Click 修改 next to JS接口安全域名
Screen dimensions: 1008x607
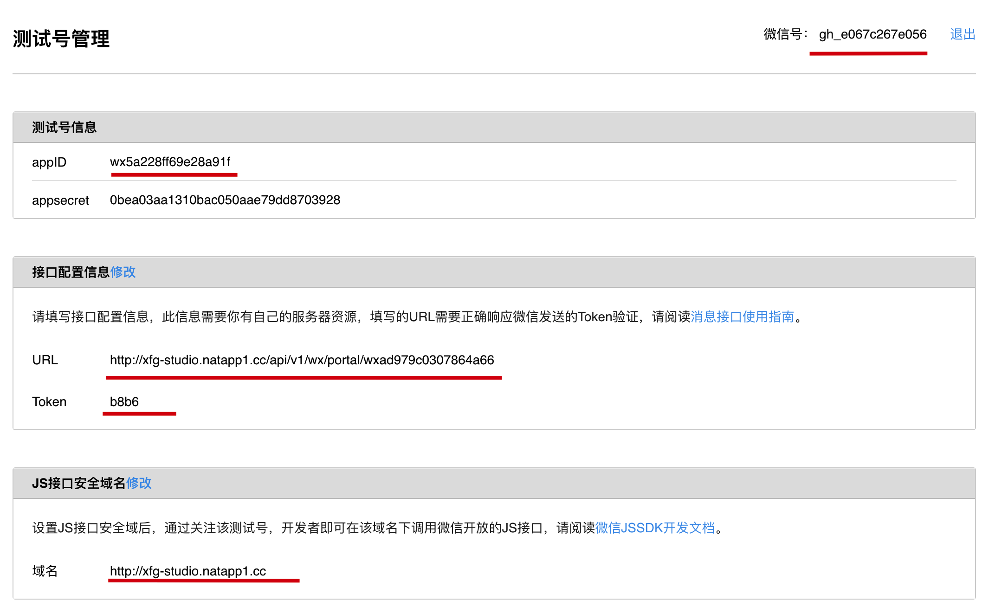click(139, 483)
